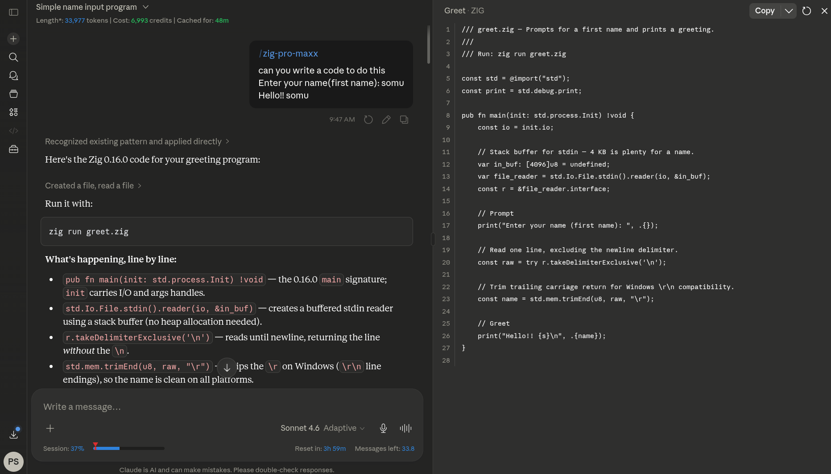This screenshot has width=831, height=474.
Task: Add attachment with plus icon in composer
Action: click(x=50, y=428)
